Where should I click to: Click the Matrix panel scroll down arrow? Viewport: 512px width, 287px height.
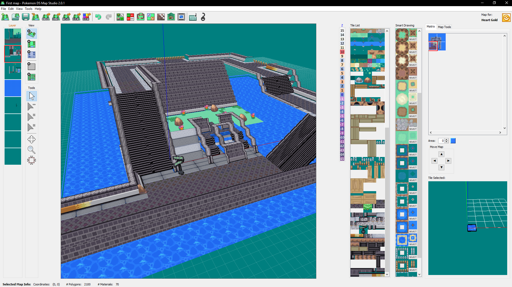pyautogui.click(x=505, y=128)
